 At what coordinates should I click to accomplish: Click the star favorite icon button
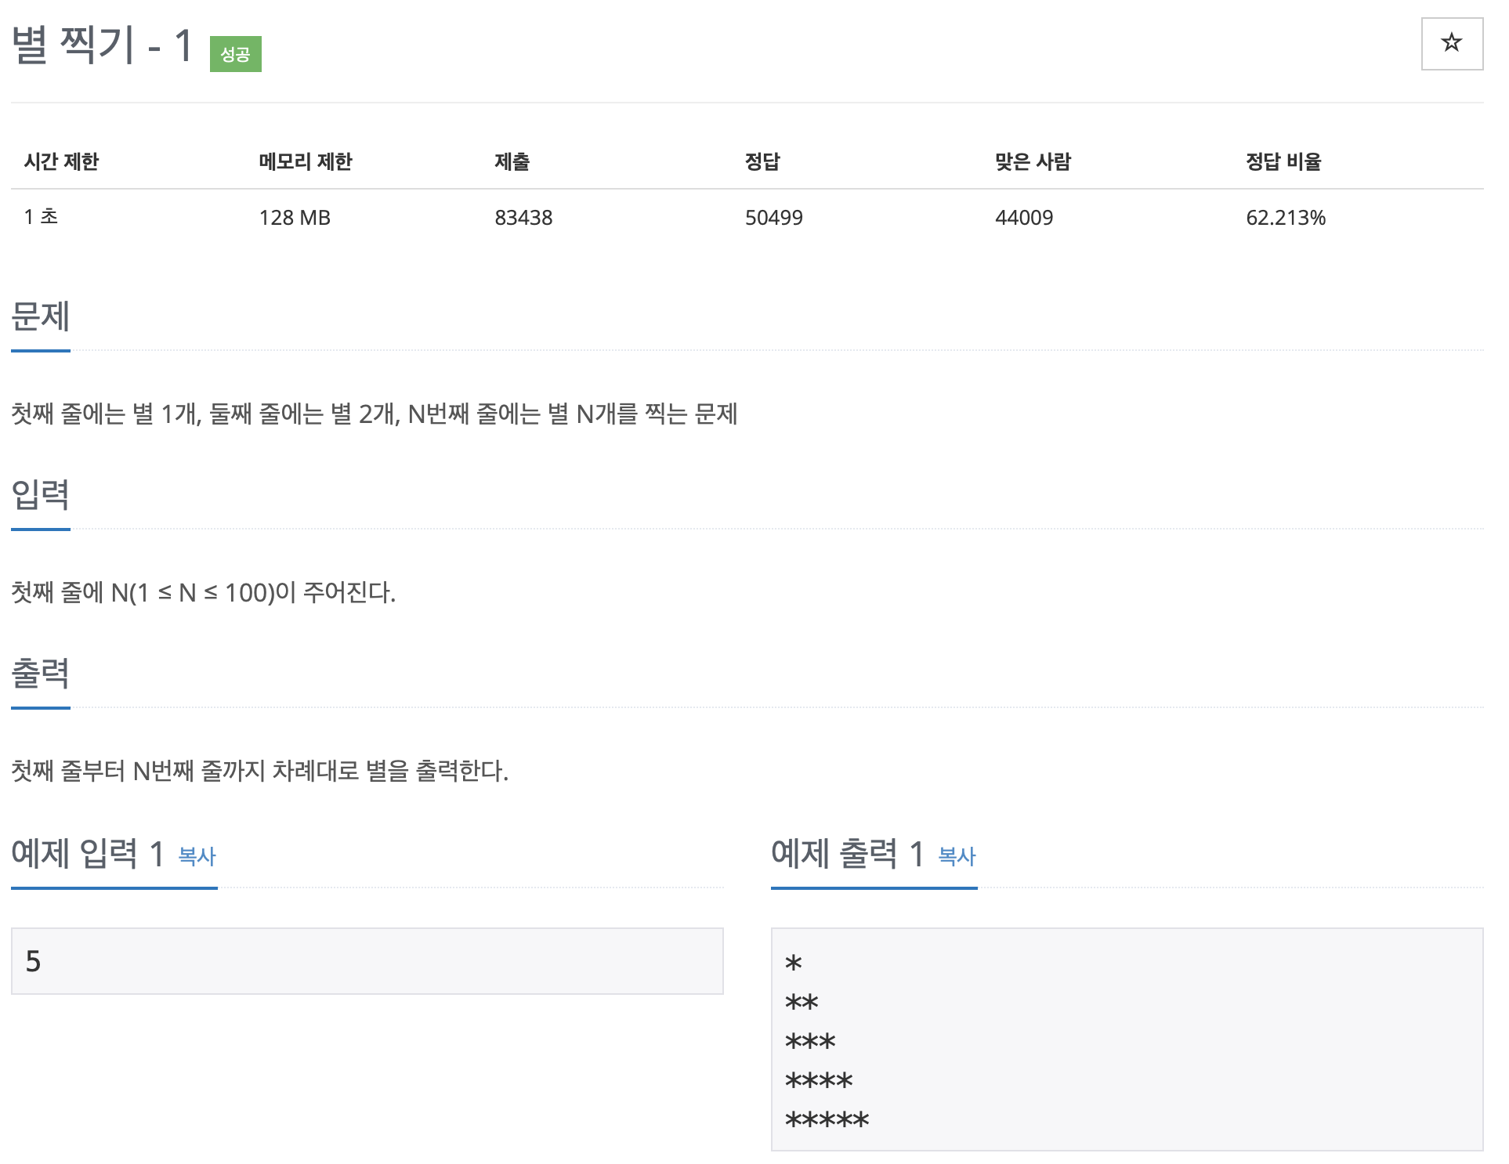click(x=1451, y=43)
